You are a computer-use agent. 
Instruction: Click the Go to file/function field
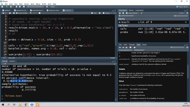pyautogui.click(x=35, y=7)
